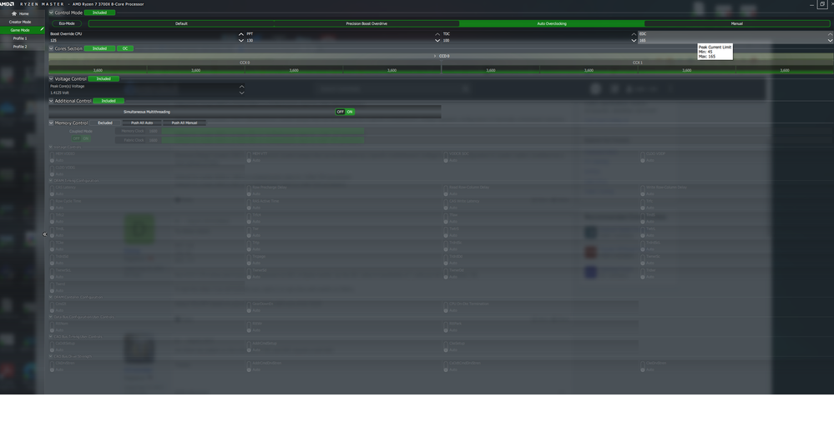Select the Default control mode
The image size is (834, 427).
click(x=181, y=23)
